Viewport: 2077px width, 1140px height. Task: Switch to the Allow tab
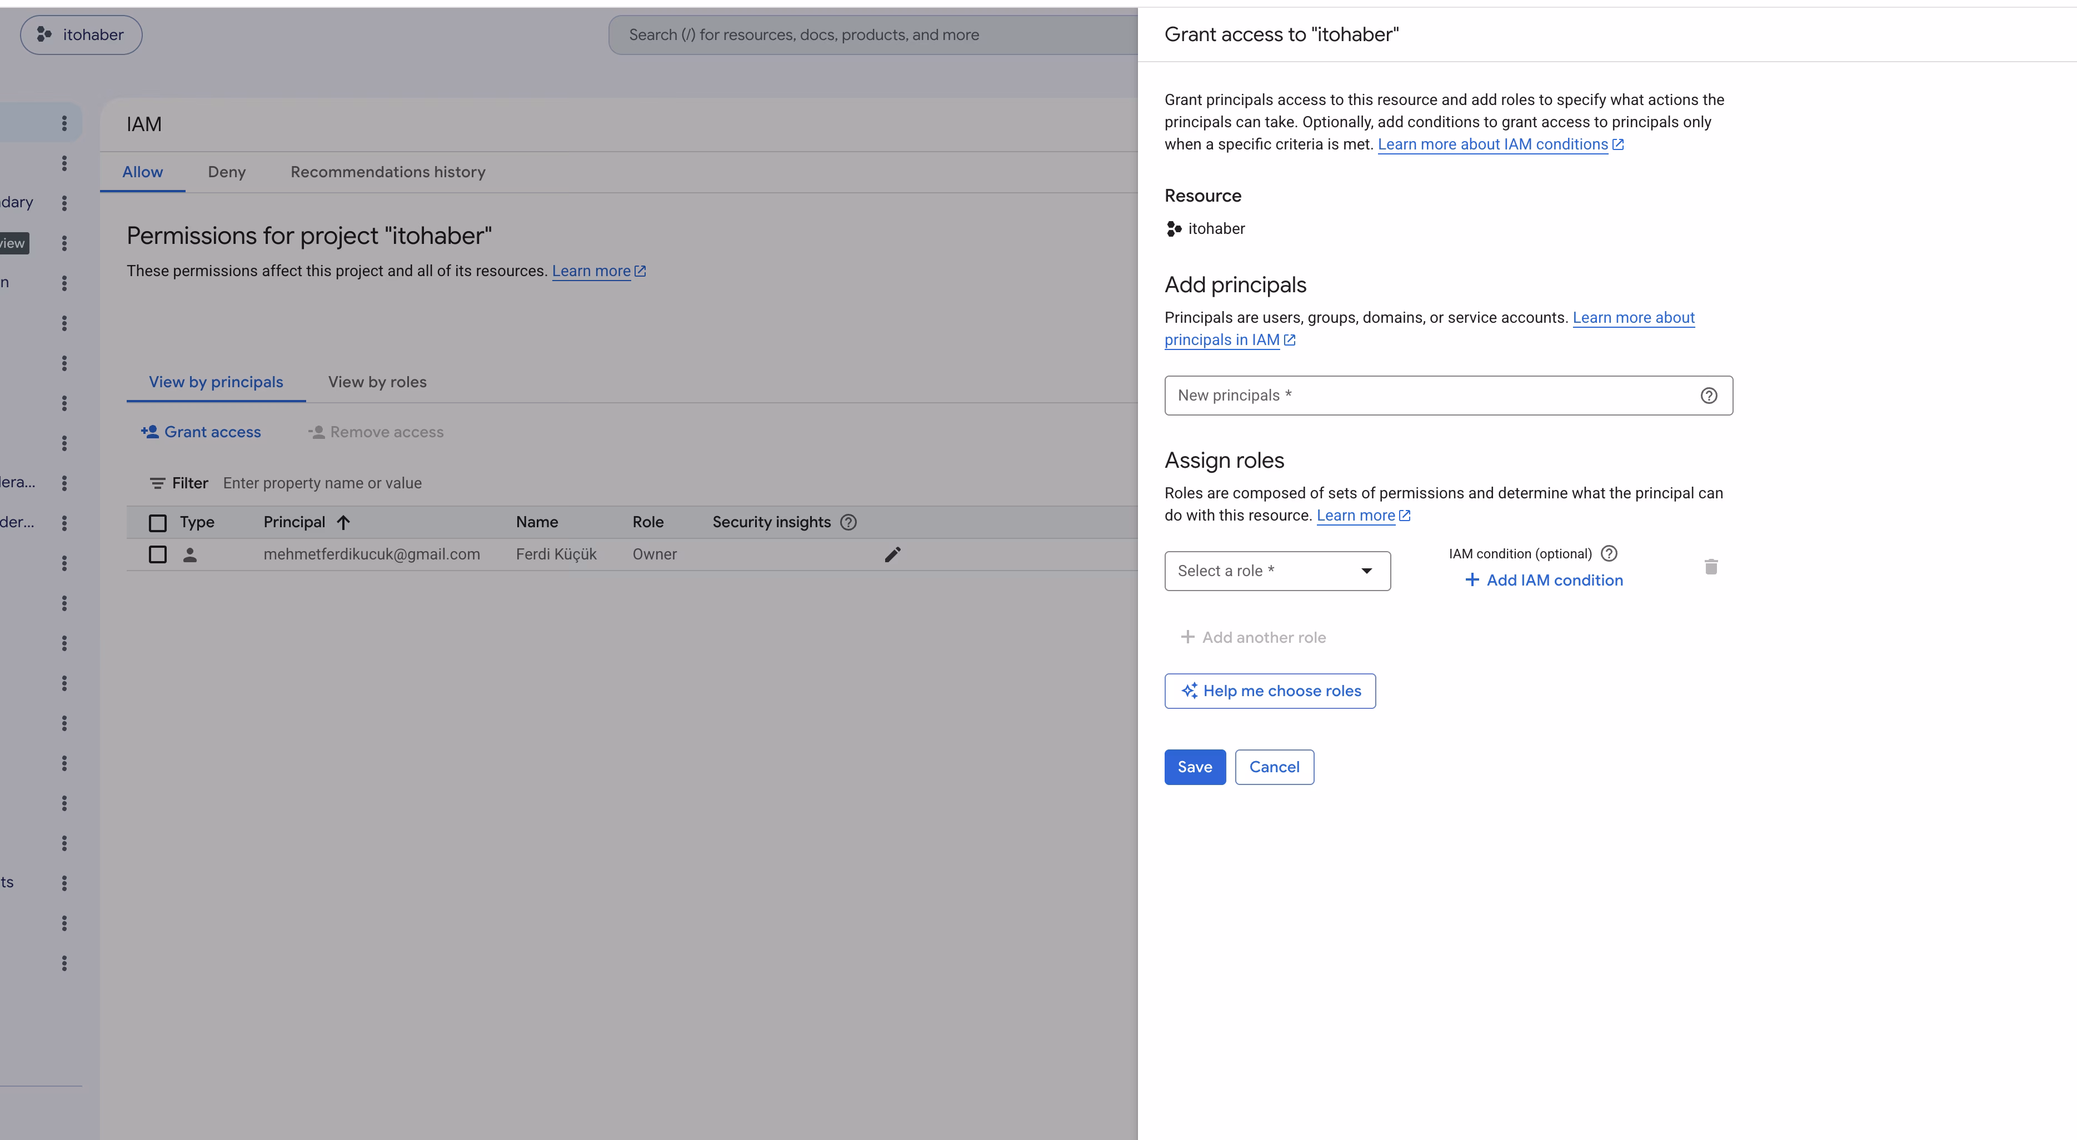pyautogui.click(x=143, y=172)
